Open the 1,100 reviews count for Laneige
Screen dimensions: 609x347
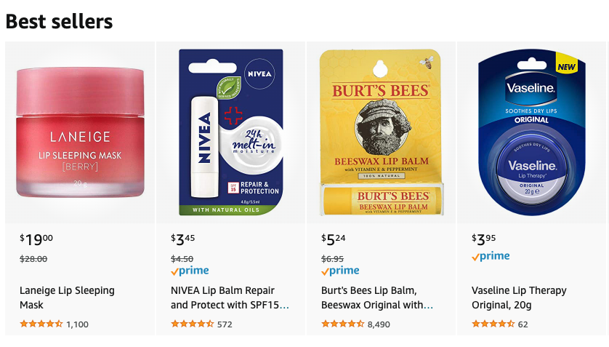pyautogui.click(x=77, y=324)
